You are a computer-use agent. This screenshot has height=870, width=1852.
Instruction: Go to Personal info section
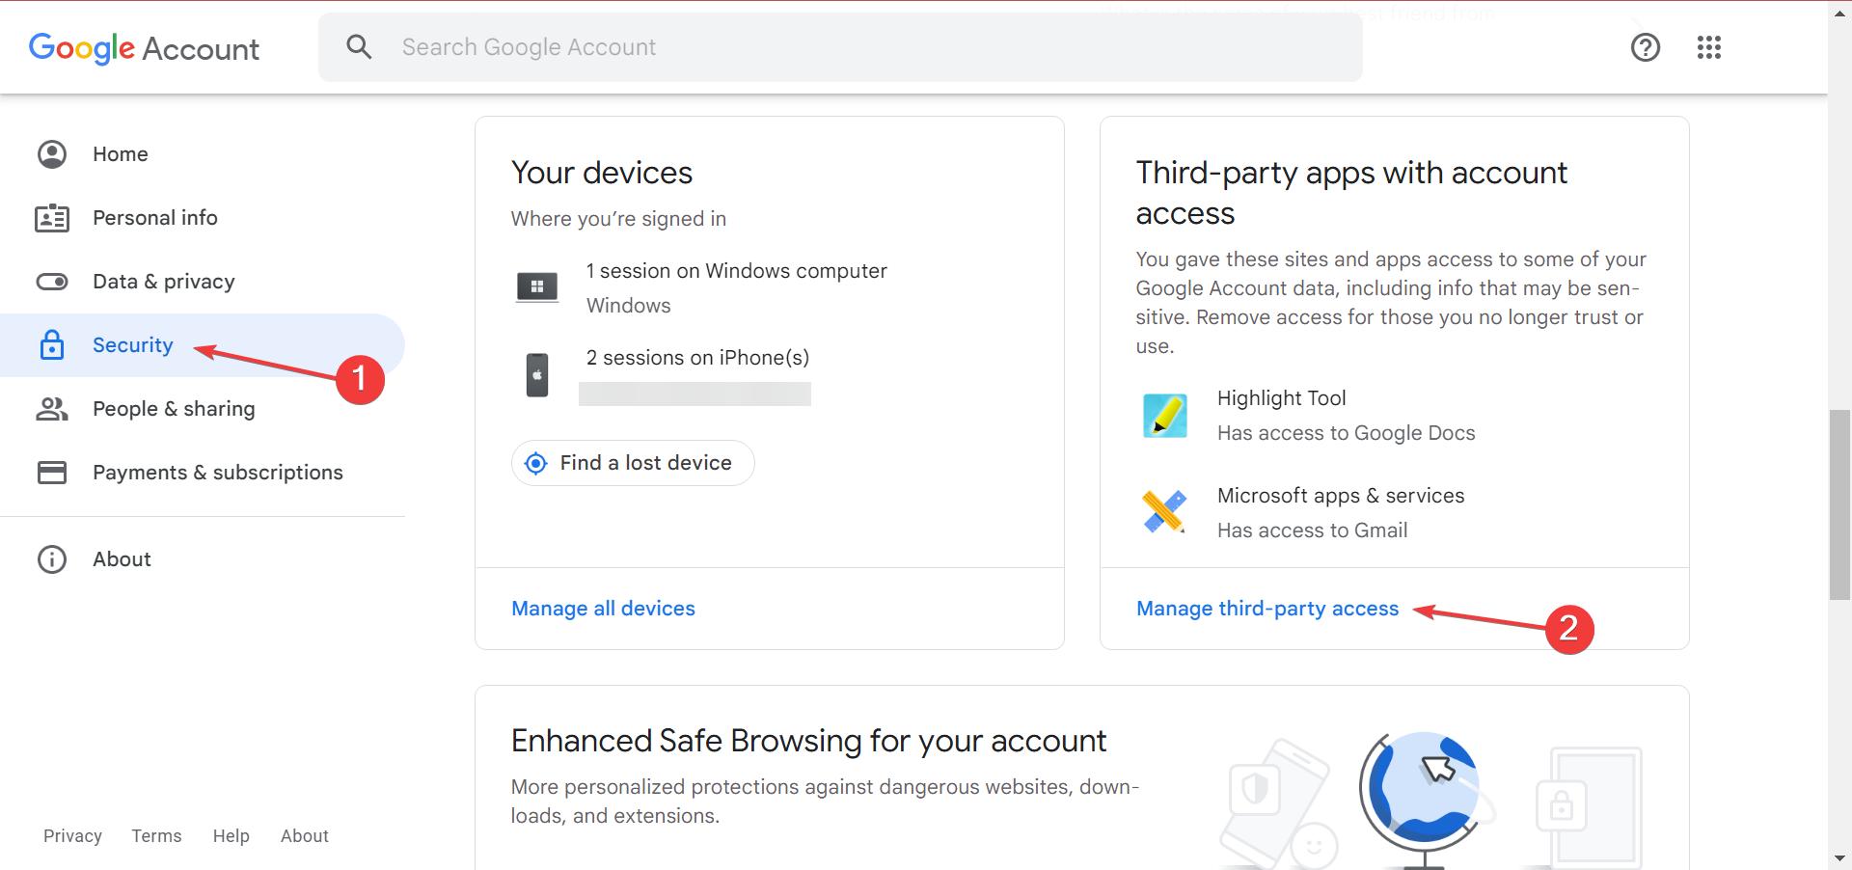point(154,218)
